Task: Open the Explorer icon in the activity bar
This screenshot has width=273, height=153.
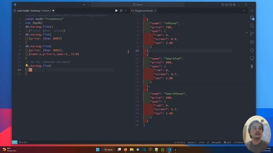Action: (x=252, y=17)
